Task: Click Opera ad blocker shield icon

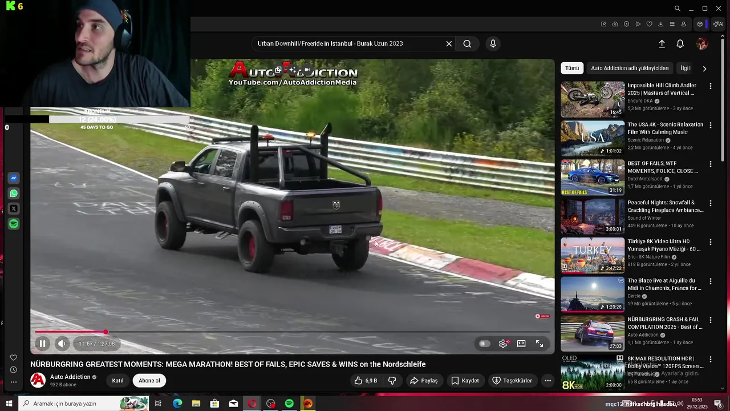Action: pos(626,24)
